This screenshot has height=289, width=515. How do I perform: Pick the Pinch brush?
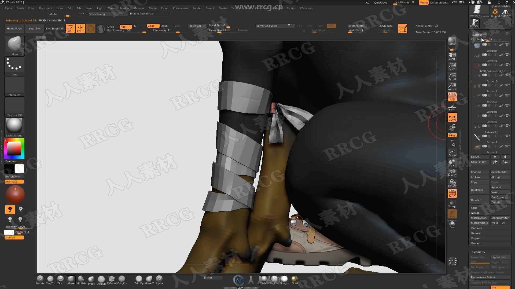pos(61,280)
